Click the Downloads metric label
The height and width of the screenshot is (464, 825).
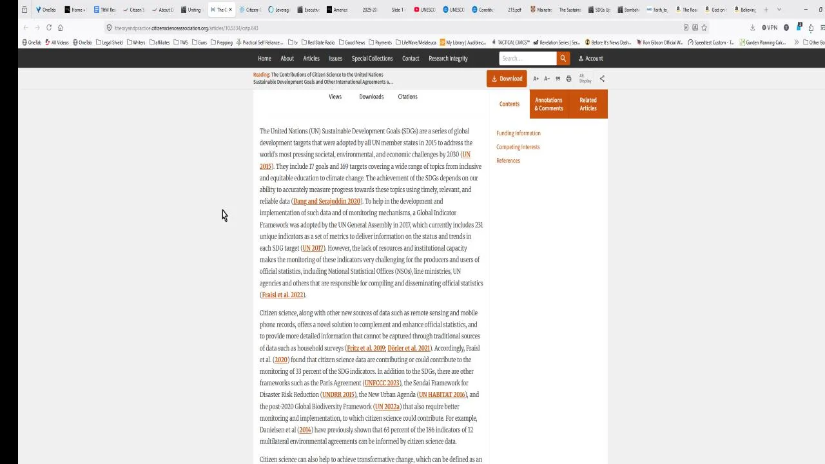point(371,97)
